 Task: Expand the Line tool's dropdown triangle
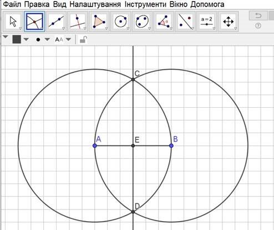click(x=63, y=28)
